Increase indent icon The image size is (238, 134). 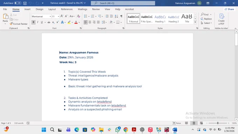111,16
